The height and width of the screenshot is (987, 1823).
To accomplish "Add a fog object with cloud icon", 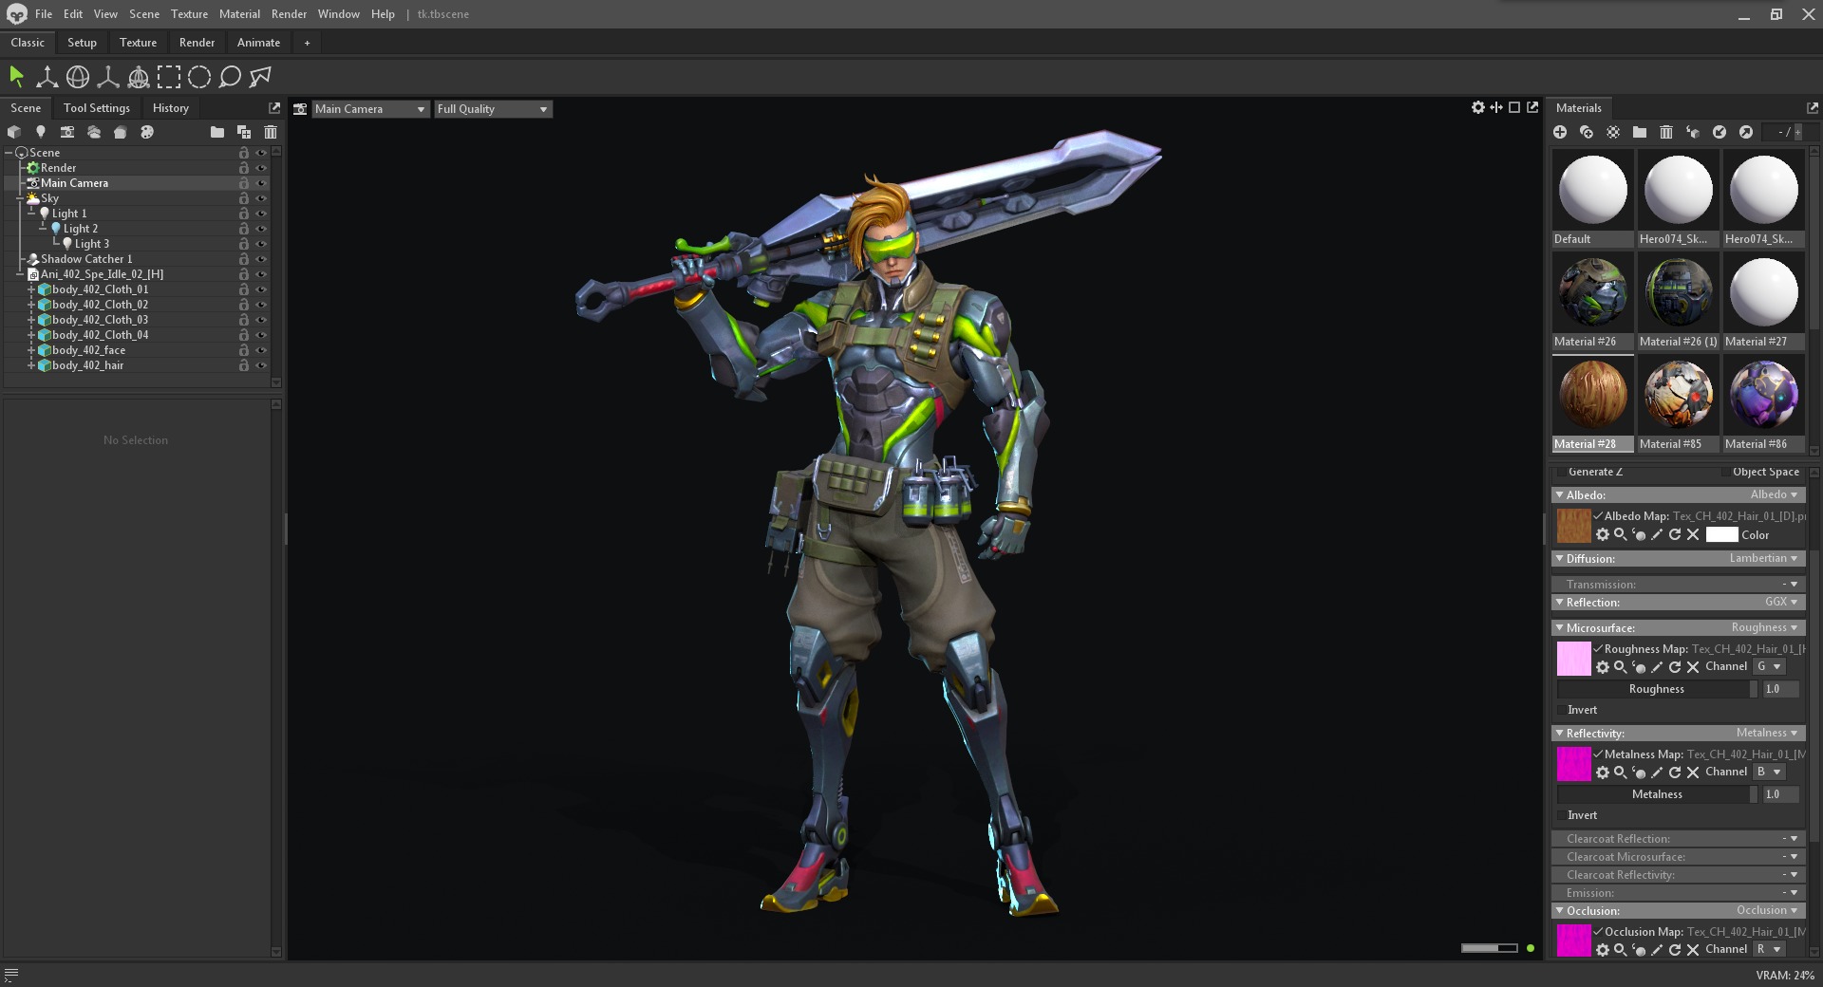I will point(94,132).
